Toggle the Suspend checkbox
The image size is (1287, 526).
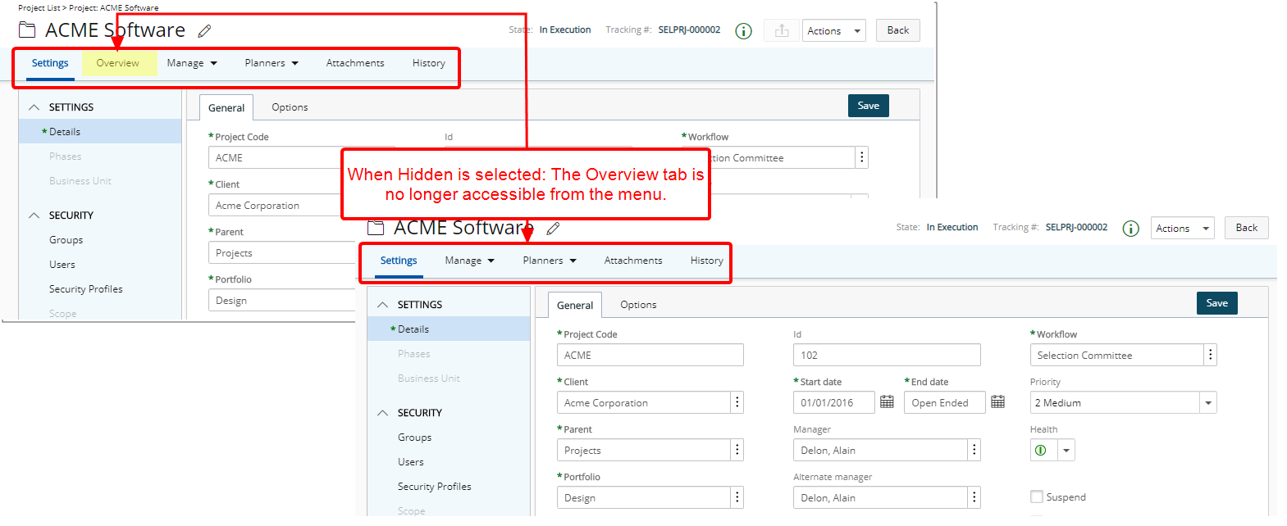1037,497
